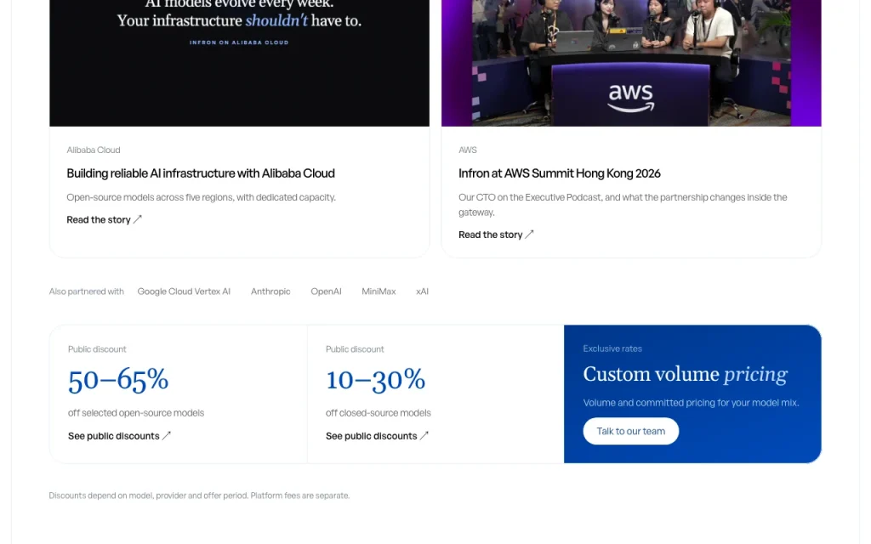Click arrow icon beside Alibaba Cloud Read the story

[x=138, y=219]
